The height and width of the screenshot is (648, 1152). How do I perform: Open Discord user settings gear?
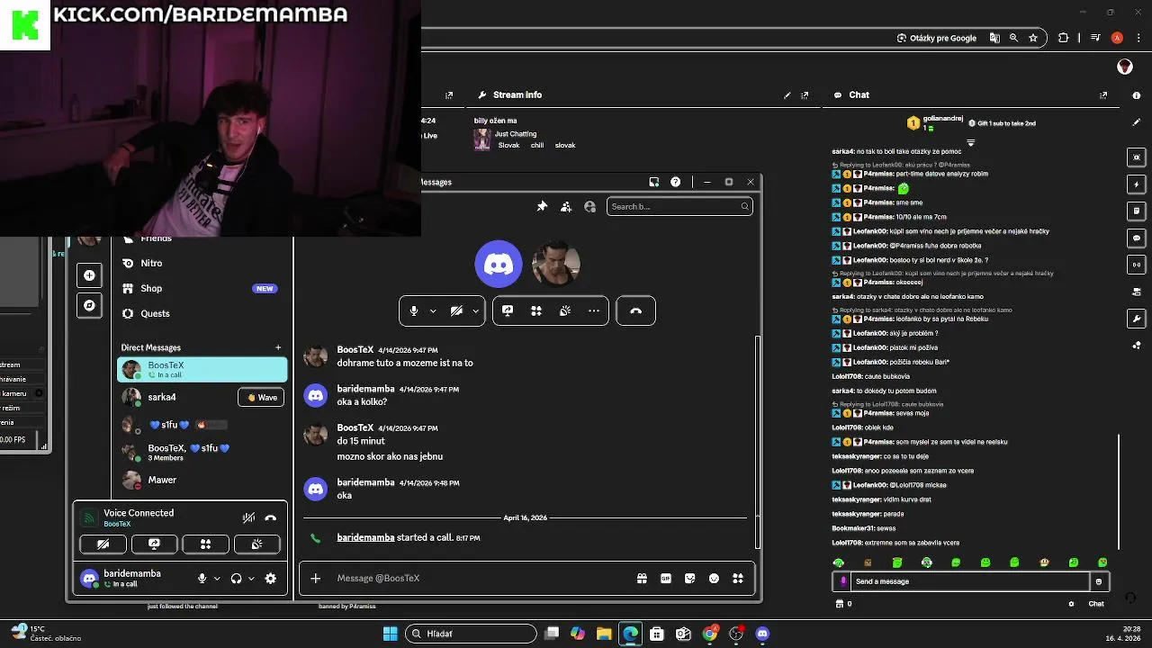[271, 579]
